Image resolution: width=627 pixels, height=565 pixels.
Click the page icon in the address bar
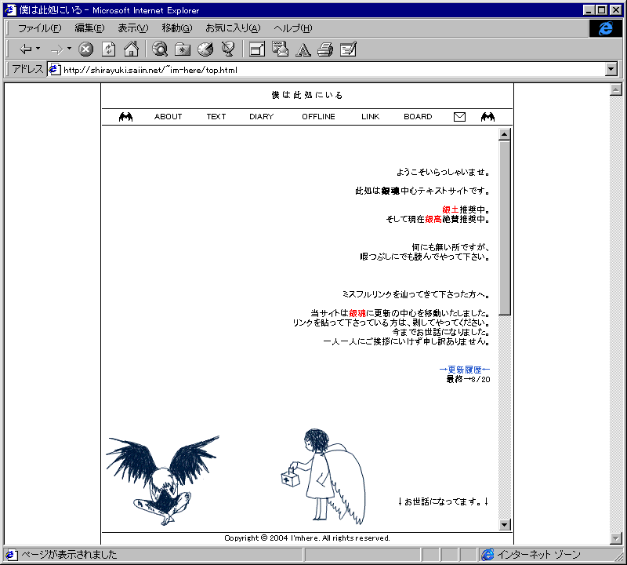point(54,70)
